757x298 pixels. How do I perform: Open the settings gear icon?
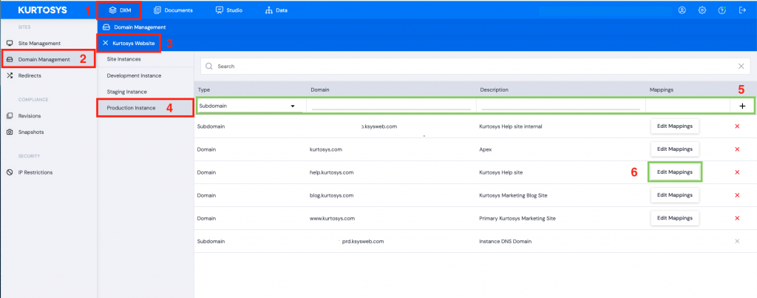702,10
